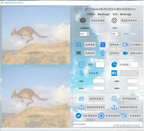The width and height of the screenshot is (144, 131).
Task: Click the 结束摄像头 button
Action: pyautogui.click(x=136, y=116)
